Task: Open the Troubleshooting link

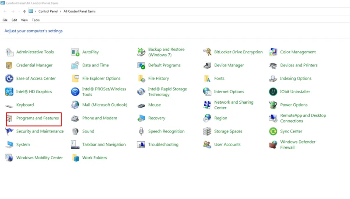Action: coord(163,145)
